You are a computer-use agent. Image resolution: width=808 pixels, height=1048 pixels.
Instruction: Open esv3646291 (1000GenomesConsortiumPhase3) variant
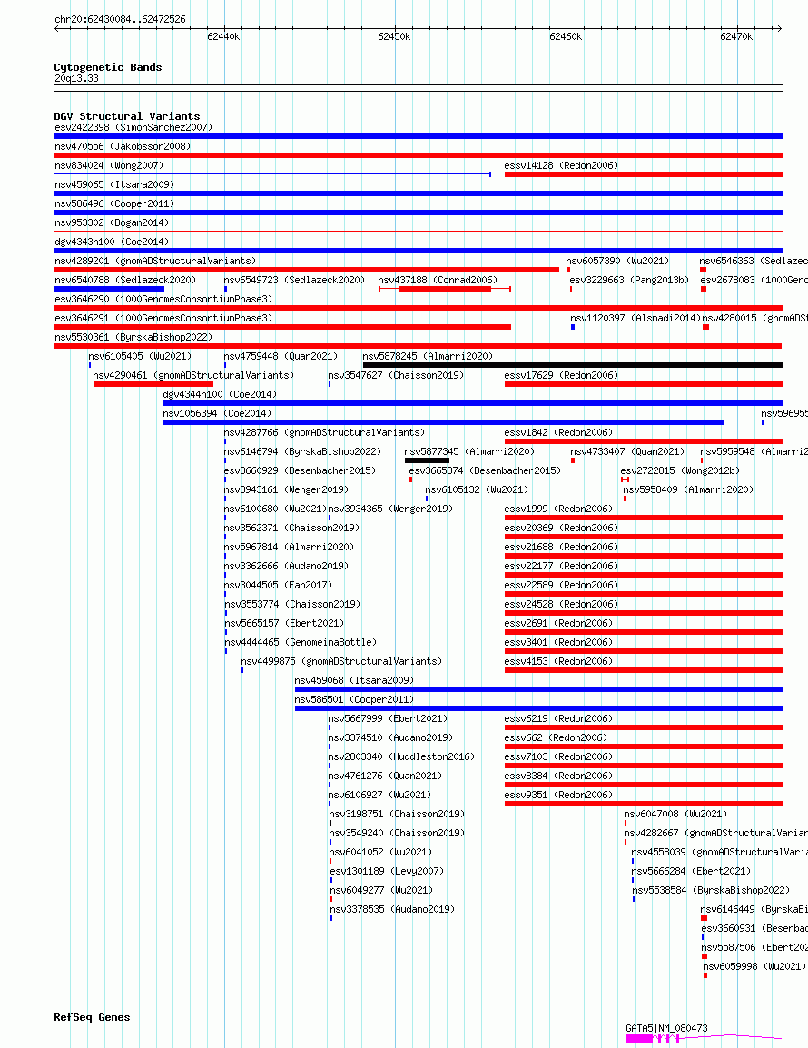click(x=163, y=318)
